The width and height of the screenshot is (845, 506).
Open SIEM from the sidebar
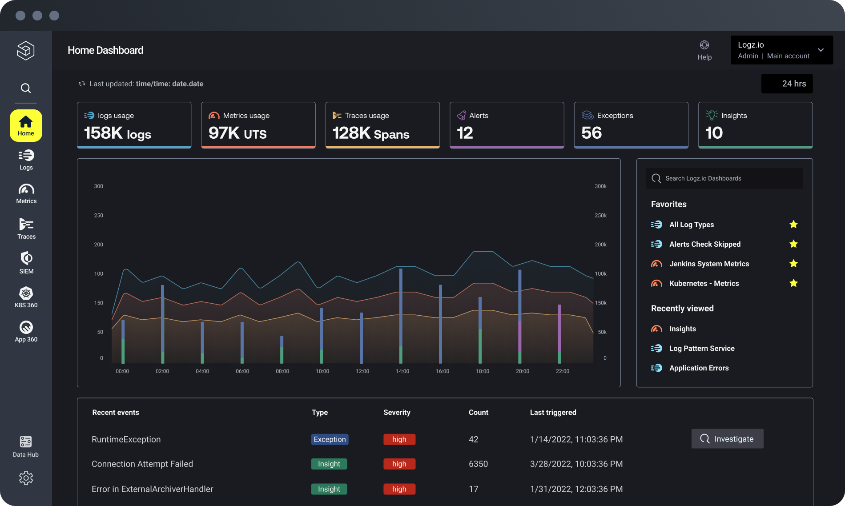coord(26,263)
